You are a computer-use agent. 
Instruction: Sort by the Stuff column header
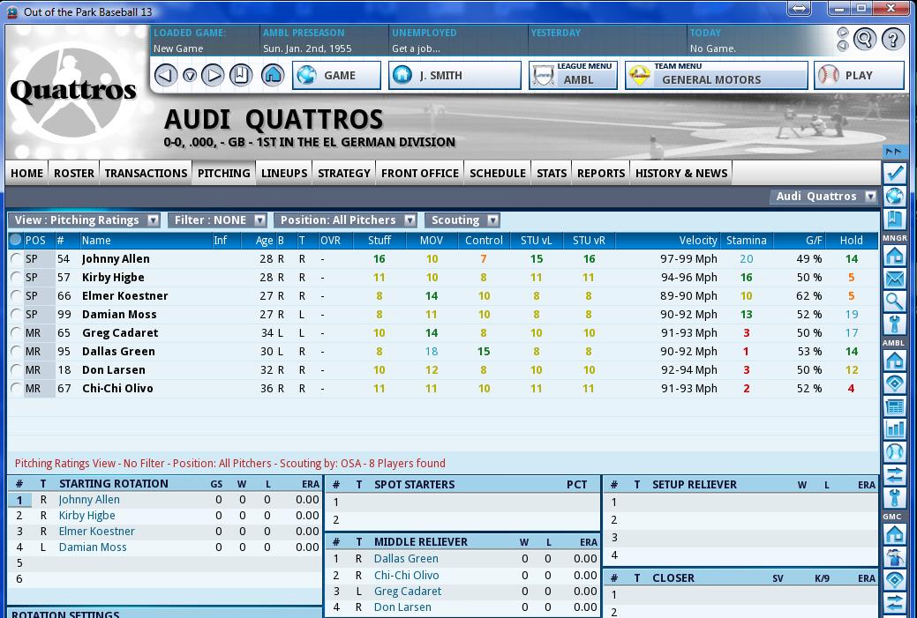pyautogui.click(x=379, y=240)
